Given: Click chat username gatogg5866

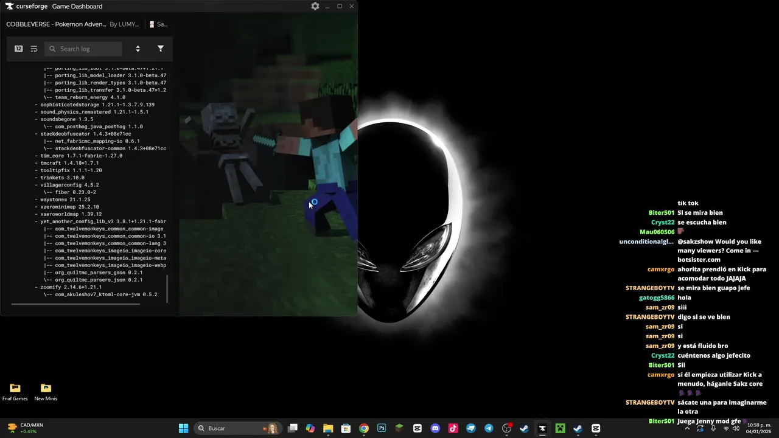Looking at the screenshot, I should point(657,297).
